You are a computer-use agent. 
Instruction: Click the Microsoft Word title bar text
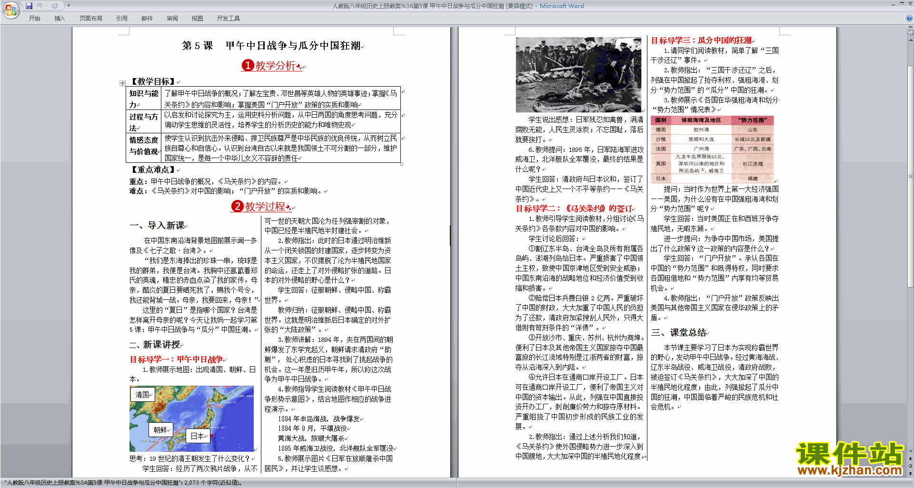(562, 6)
